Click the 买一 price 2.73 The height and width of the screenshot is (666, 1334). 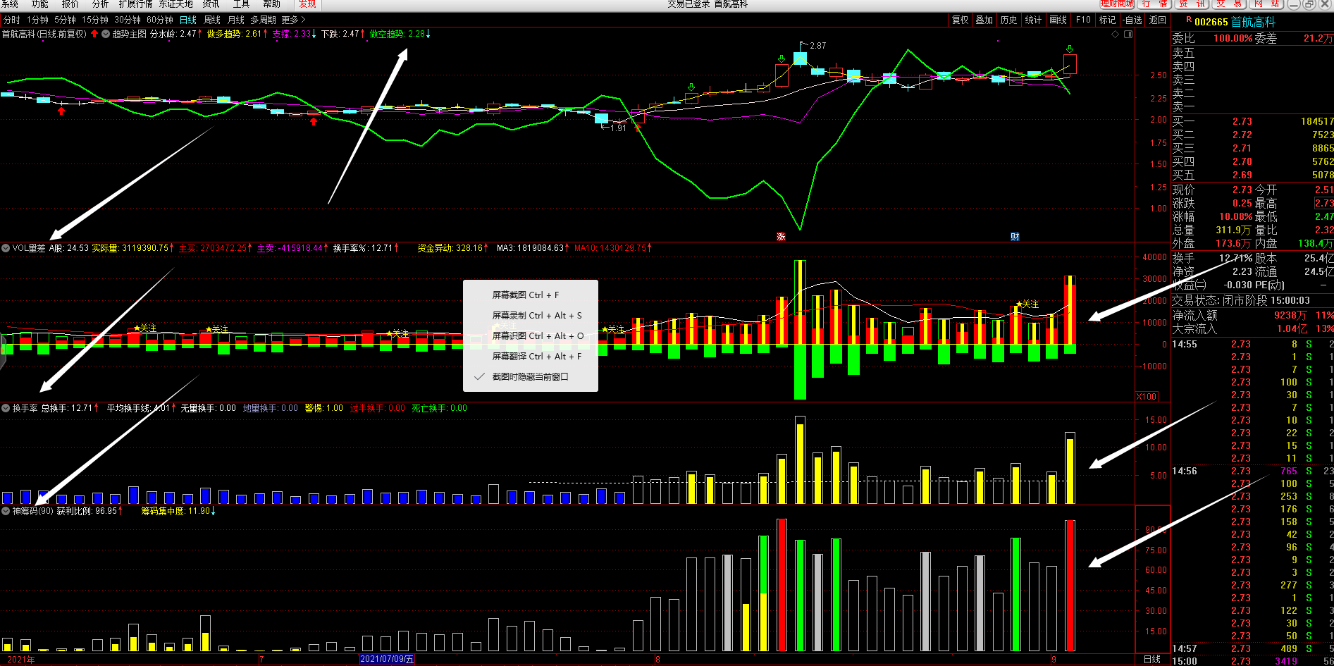point(1242,122)
